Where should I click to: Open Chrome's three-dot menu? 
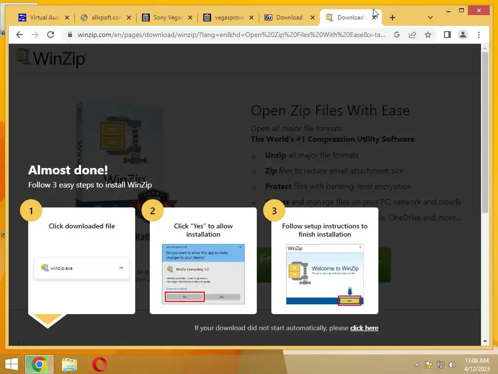479,35
